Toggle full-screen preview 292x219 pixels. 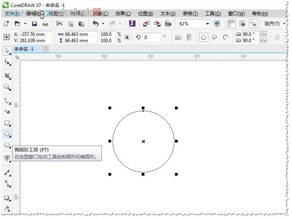pyautogui.click(x=217, y=23)
